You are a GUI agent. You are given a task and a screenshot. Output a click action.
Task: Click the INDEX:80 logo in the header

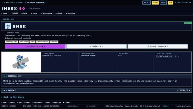[14, 8]
